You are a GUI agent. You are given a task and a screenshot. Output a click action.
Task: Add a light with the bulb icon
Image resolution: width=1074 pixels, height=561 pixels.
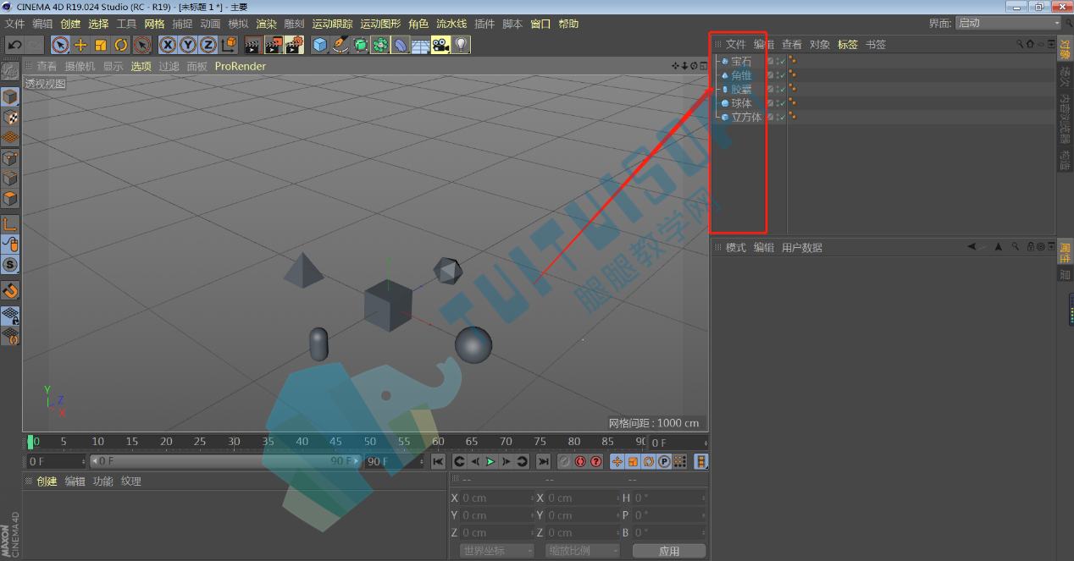[461, 45]
